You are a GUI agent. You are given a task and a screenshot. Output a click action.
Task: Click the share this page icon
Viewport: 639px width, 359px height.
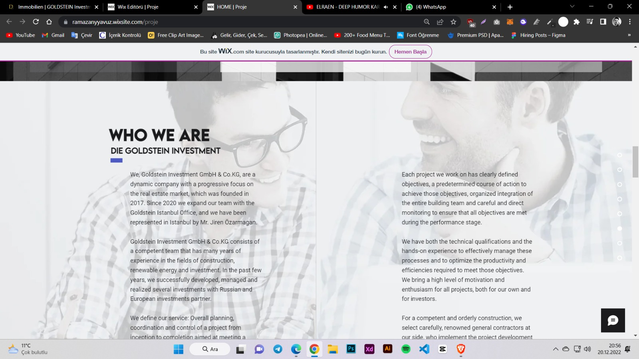point(440,22)
